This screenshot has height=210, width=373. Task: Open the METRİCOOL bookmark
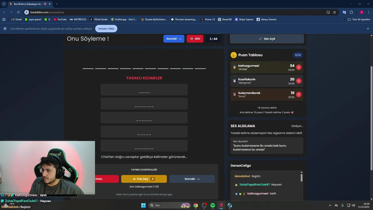pos(78,20)
